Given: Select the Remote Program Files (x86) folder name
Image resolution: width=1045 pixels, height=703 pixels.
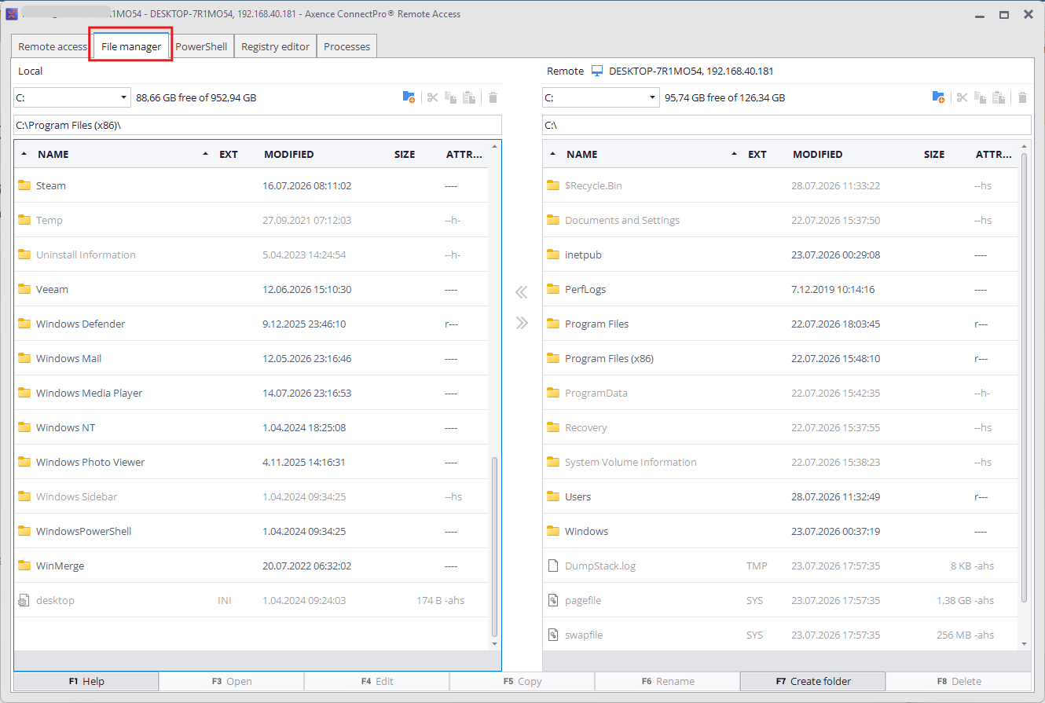Looking at the screenshot, I should pos(610,358).
